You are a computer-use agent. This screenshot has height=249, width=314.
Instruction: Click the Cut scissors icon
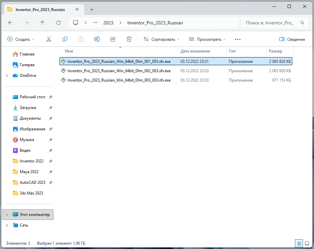pos(49,39)
